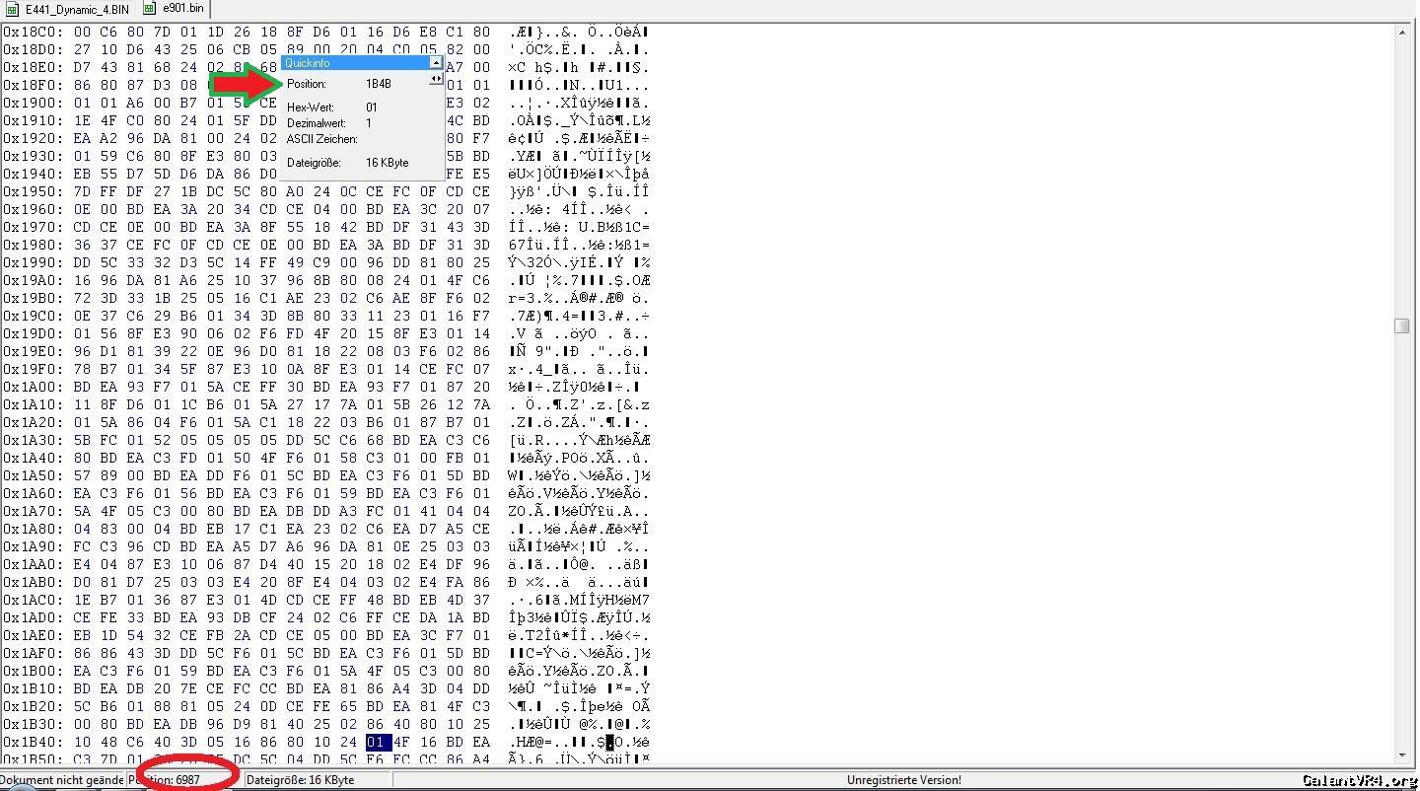Click the file icon on e901.bin tab
This screenshot has width=1420, height=791.
click(x=150, y=9)
